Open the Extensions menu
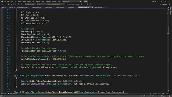Viewport: 172px width, 97px height. [x=48, y=1]
